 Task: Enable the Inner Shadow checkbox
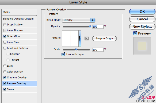coord(5,30)
